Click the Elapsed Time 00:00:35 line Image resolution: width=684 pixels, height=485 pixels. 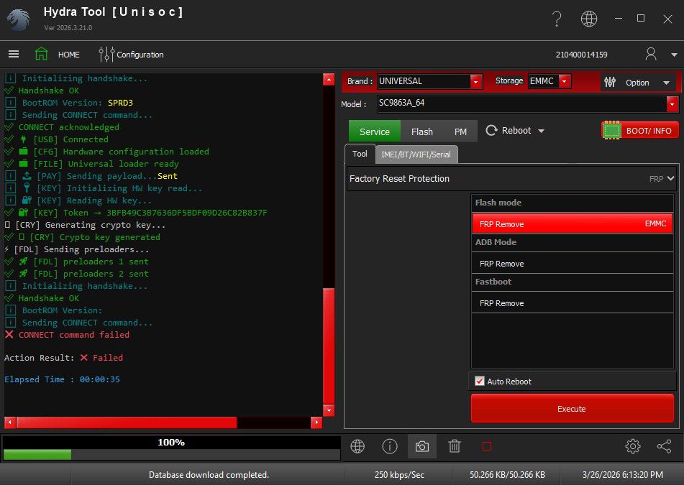(x=62, y=379)
